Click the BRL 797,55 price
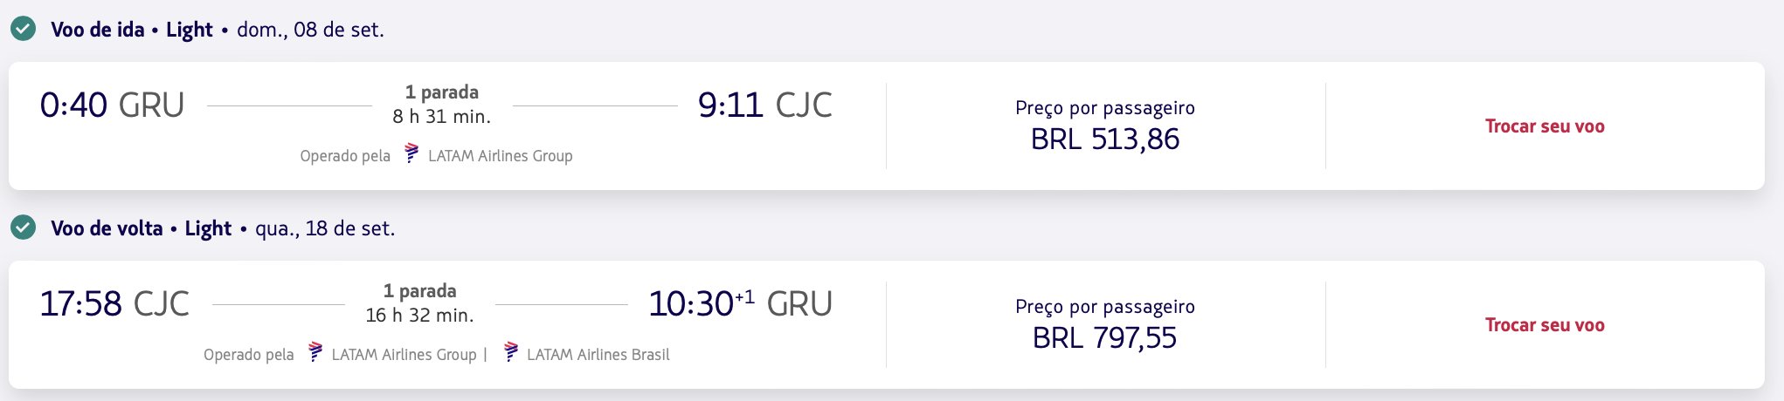The height and width of the screenshot is (401, 1784). pos(1105,338)
